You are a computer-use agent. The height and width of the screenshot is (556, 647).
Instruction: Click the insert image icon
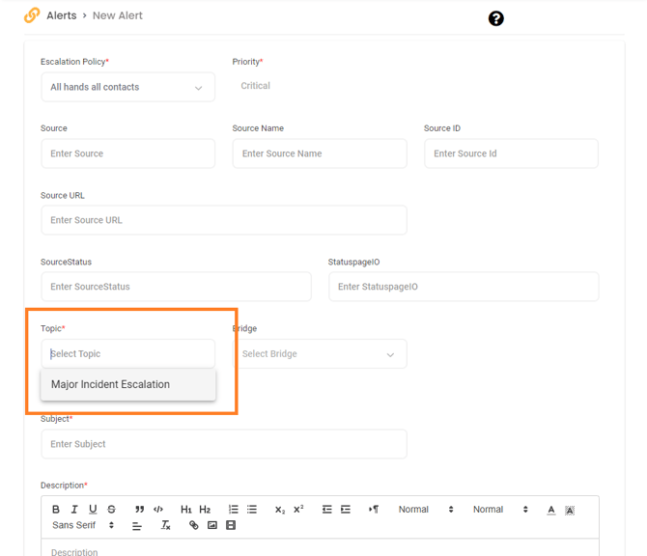tap(211, 525)
